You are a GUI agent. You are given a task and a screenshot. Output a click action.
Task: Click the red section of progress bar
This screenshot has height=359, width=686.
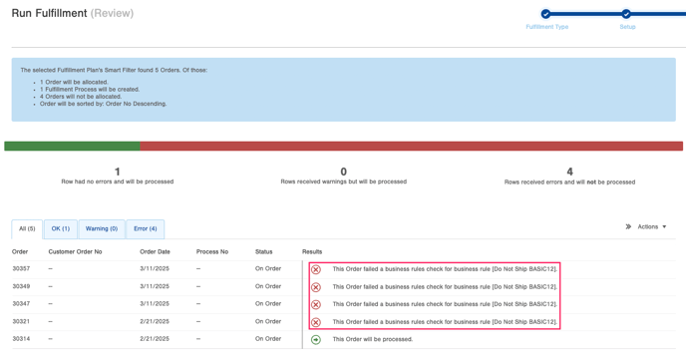point(411,147)
